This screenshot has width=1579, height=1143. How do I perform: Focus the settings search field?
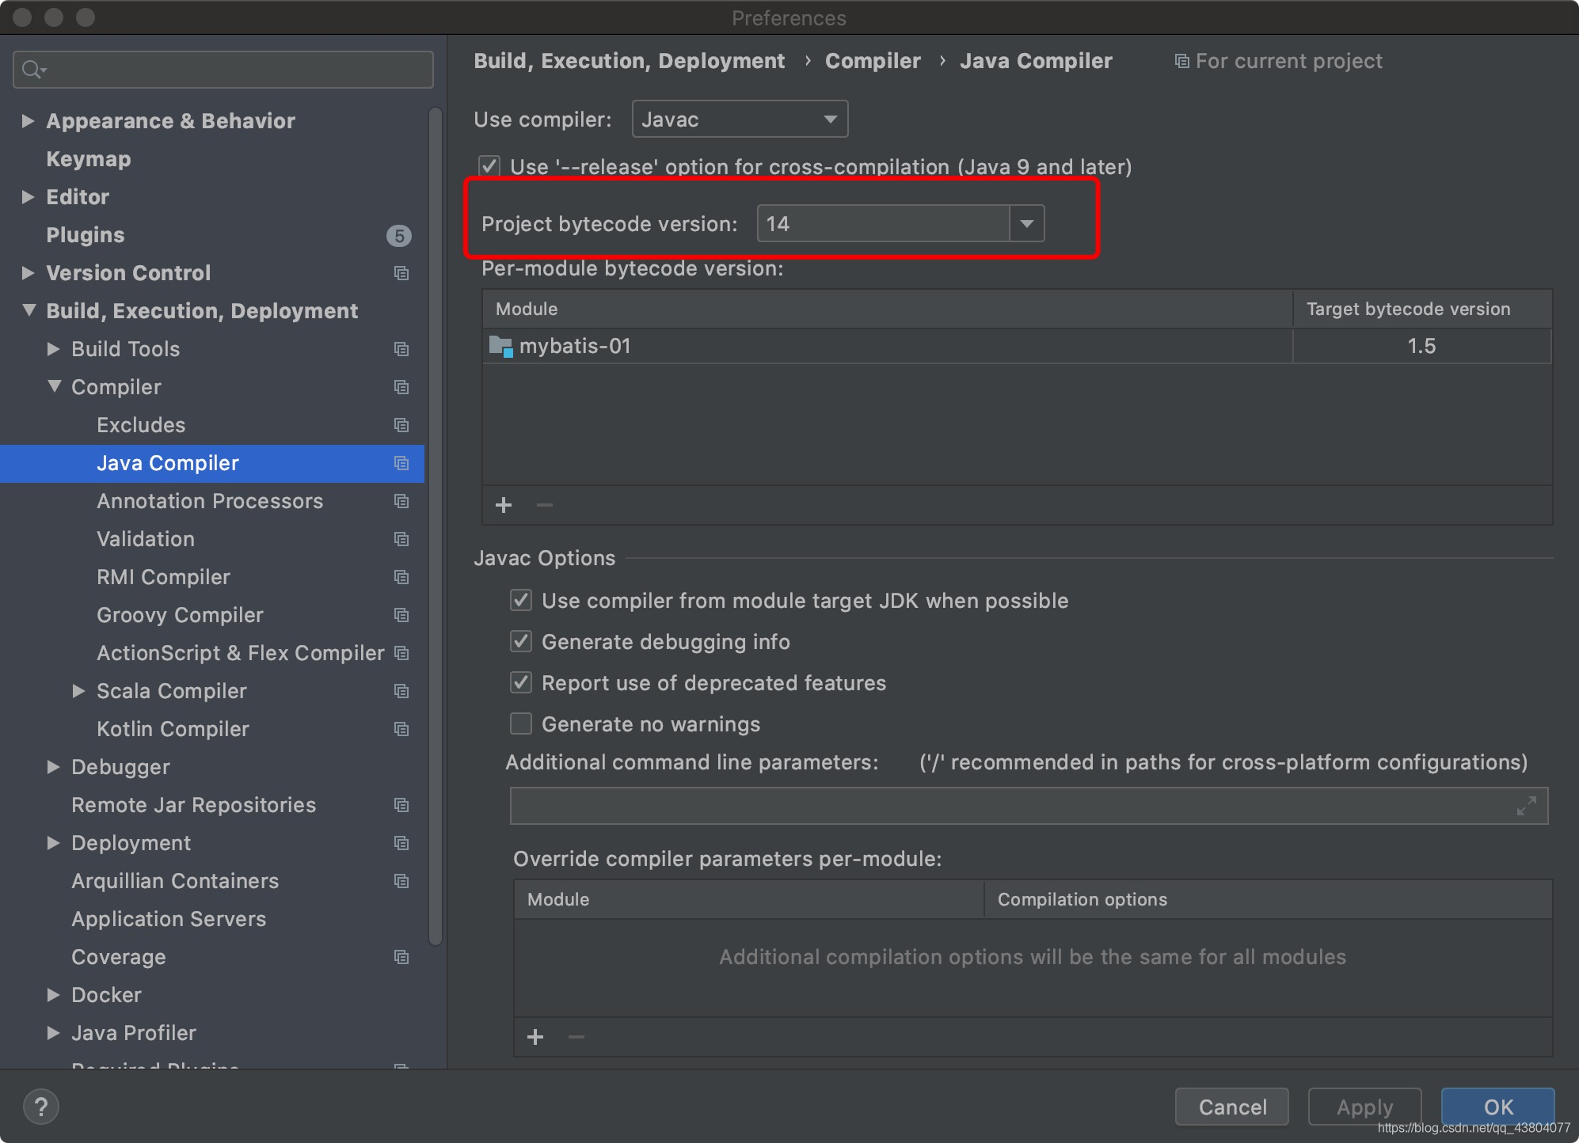[x=223, y=70]
